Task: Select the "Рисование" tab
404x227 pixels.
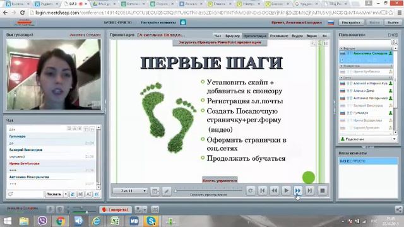Action: point(279,36)
